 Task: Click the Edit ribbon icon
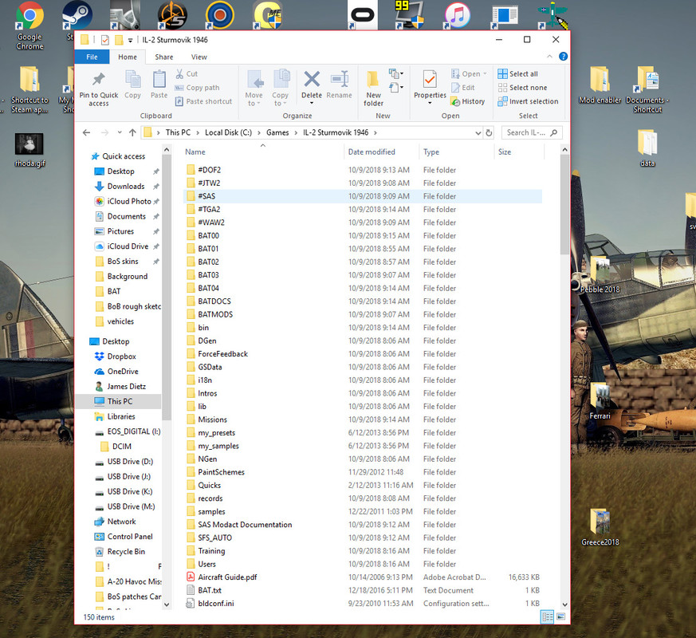(455, 88)
